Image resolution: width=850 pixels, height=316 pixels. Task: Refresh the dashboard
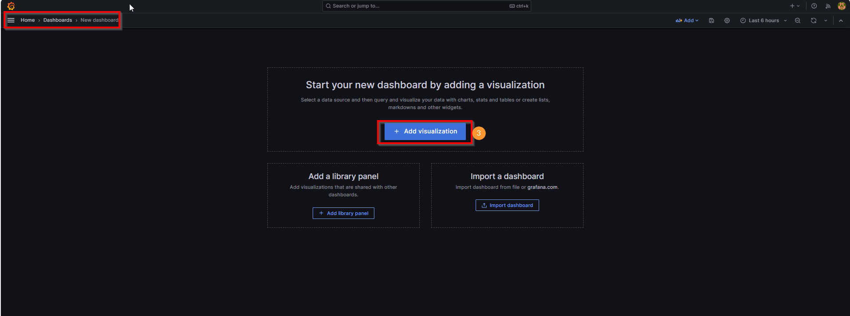pyautogui.click(x=814, y=21)
